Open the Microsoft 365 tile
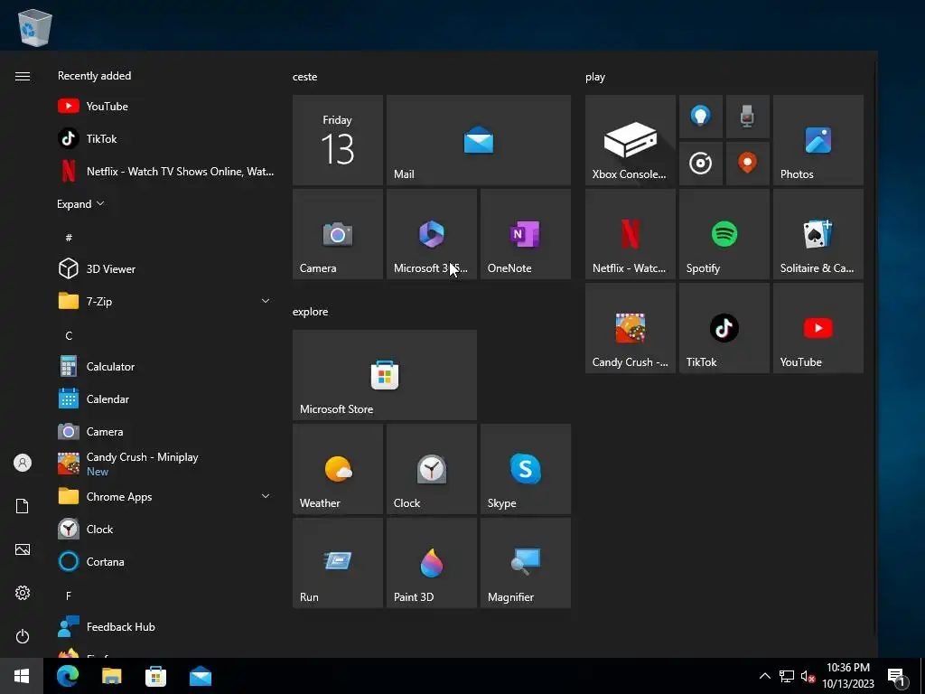The image size is (925, 694). pos(431,234)
